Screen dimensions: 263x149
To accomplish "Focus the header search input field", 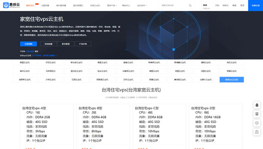I will point(174,6).
